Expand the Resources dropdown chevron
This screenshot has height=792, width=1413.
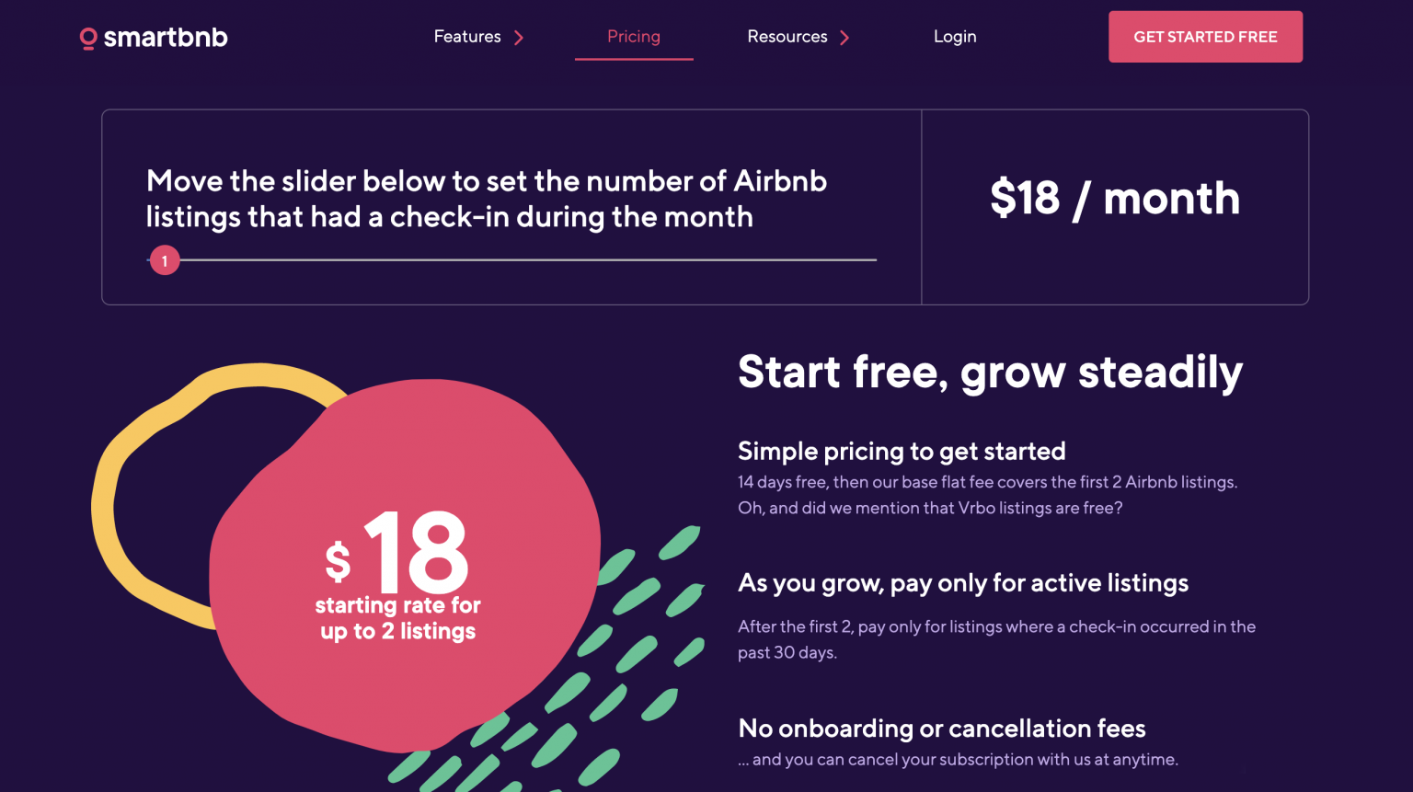(x=844, y=38)
